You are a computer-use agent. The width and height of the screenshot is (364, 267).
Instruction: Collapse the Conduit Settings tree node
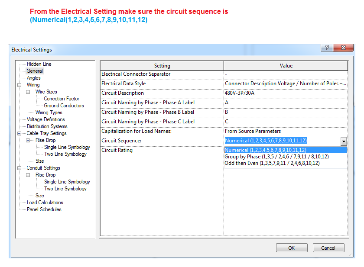coord(19,168)
